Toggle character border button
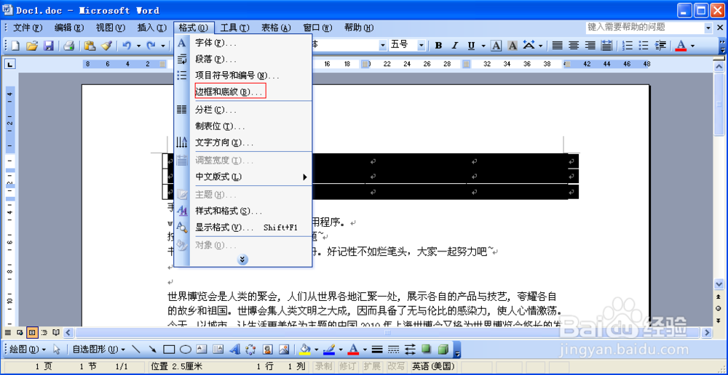The image size is (728, 375). click(496, 46)
